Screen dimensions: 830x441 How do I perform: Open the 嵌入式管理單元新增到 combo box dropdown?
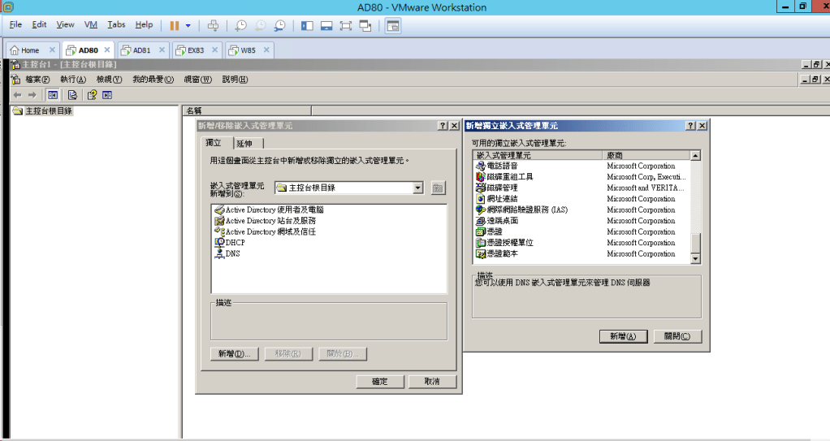[418, 188]
